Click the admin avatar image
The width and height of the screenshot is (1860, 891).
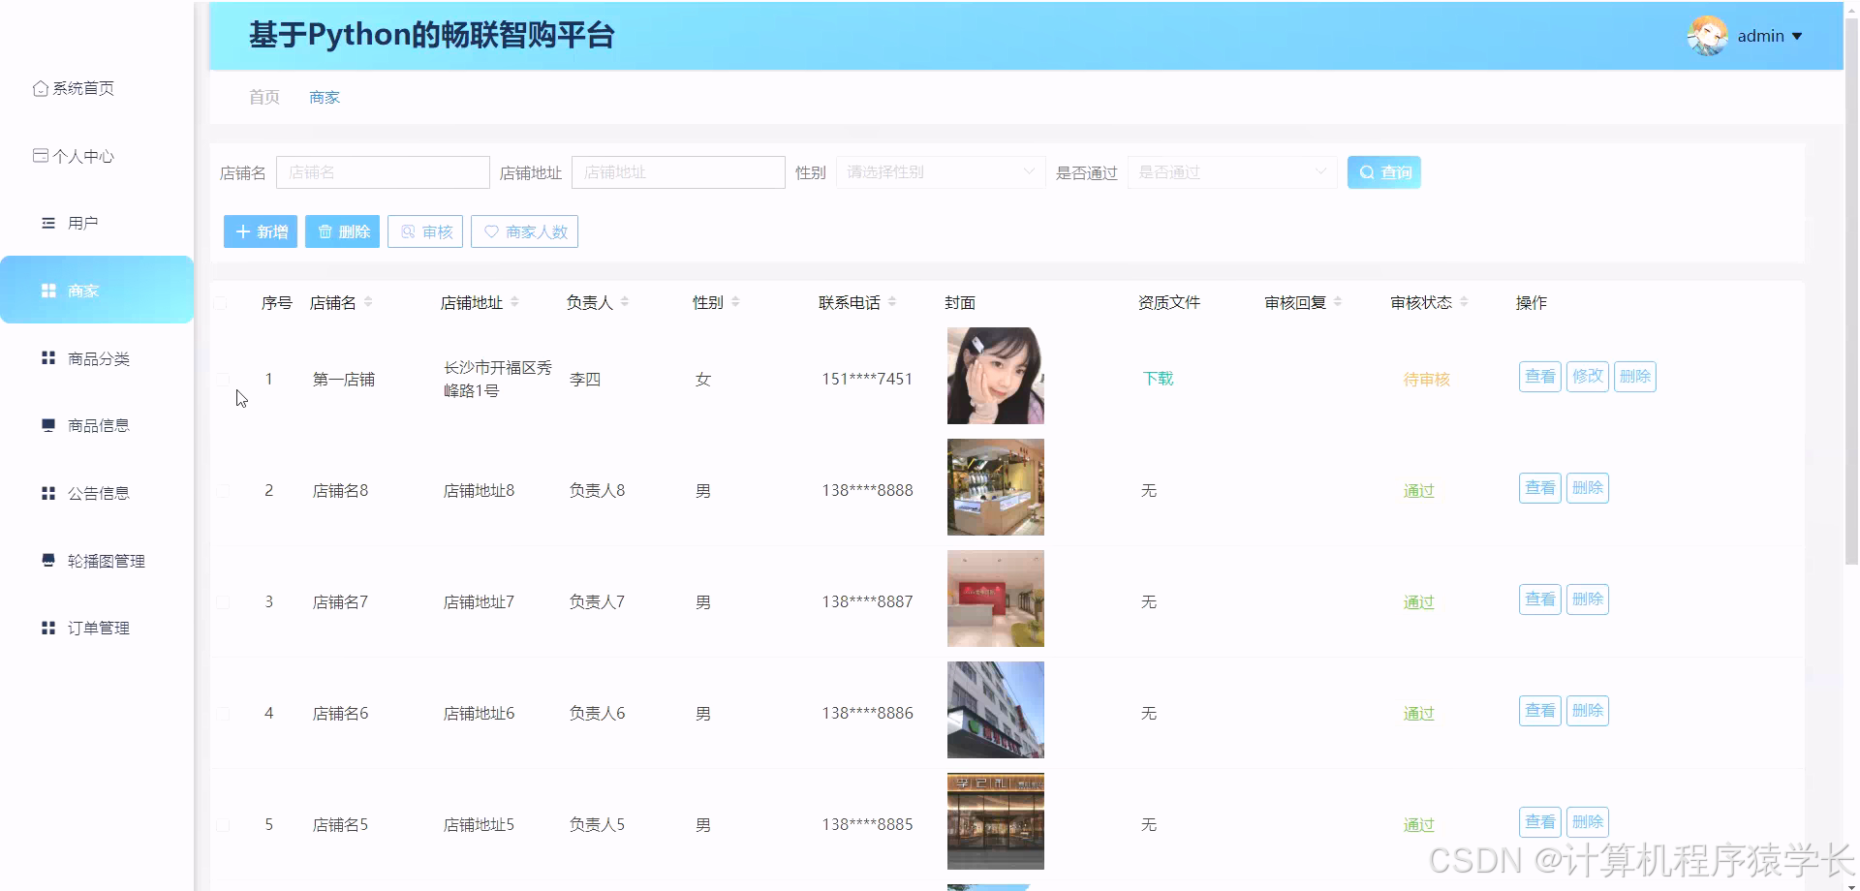(x=1707, y=36)
